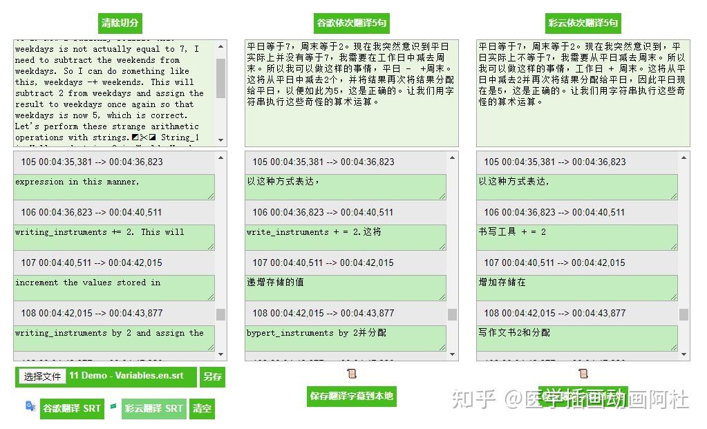Viewport: 707px width, 429px height.
Task: Click the Google Translate icon beside 谷歌翻译 SRT
Action: (x=29, y=409)
